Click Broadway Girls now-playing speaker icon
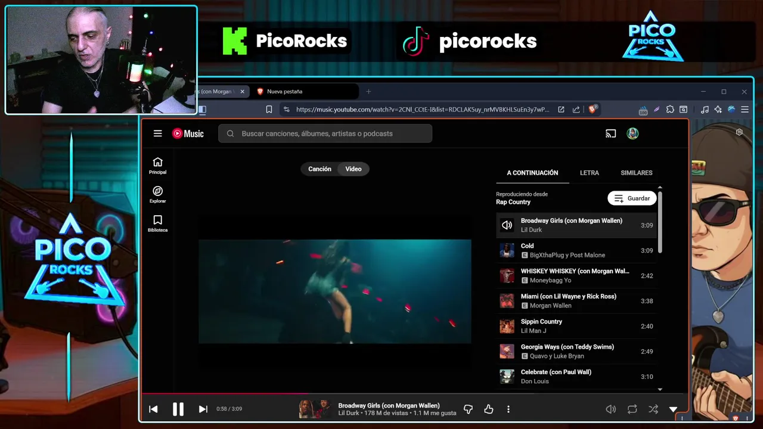 (507, 225)
